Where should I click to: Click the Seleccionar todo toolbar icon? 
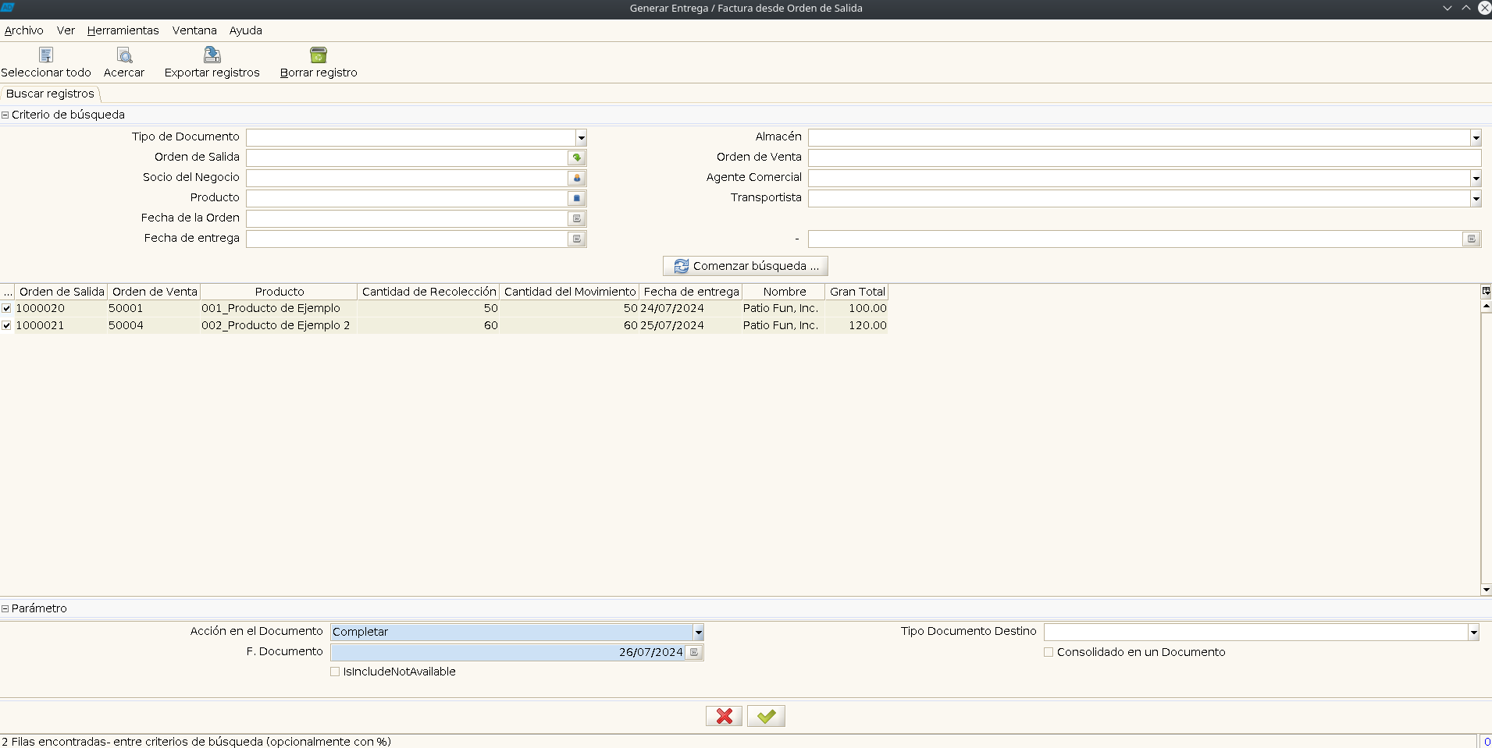click(46, 55)
